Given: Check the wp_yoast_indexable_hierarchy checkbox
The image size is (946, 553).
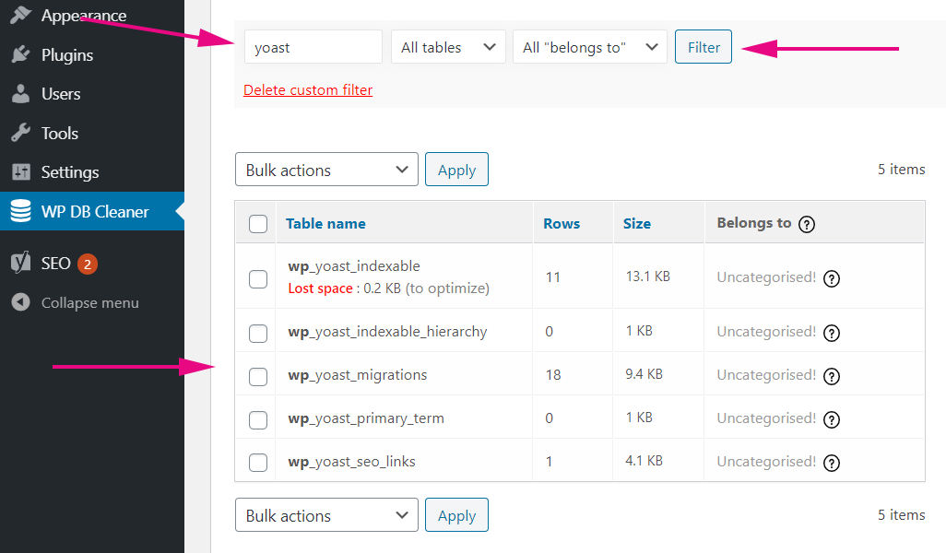Looking at the screenshot, I should point(258,334).
